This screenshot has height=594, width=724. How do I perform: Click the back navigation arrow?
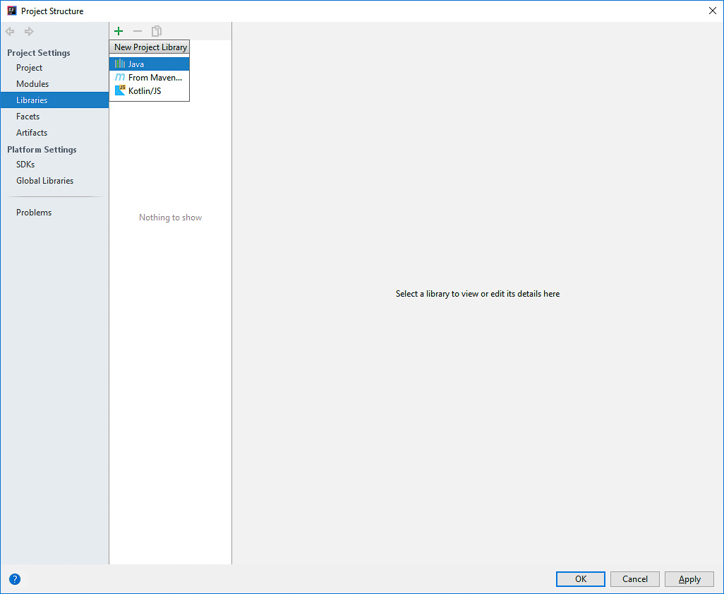pyautogui.click(x=10, y=32)
